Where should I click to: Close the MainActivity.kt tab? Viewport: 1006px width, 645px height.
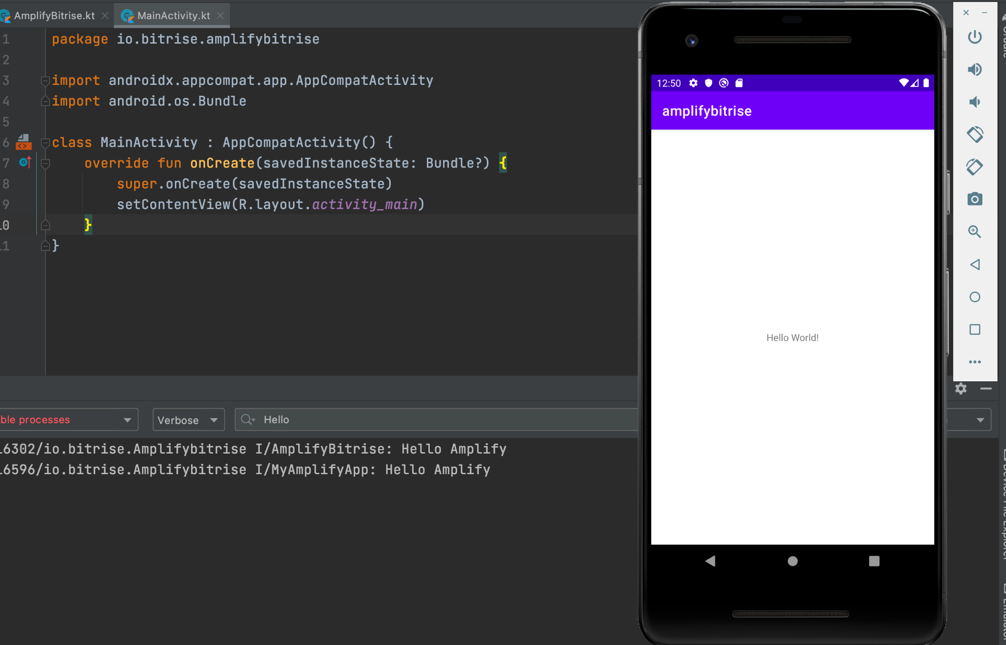(x=220, y=16)
